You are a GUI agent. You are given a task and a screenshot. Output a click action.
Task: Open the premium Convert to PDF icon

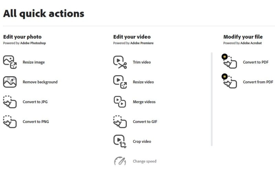230,62
